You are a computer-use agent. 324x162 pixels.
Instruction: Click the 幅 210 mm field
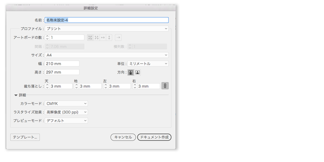pyautogui.click(x=62, y=64)
